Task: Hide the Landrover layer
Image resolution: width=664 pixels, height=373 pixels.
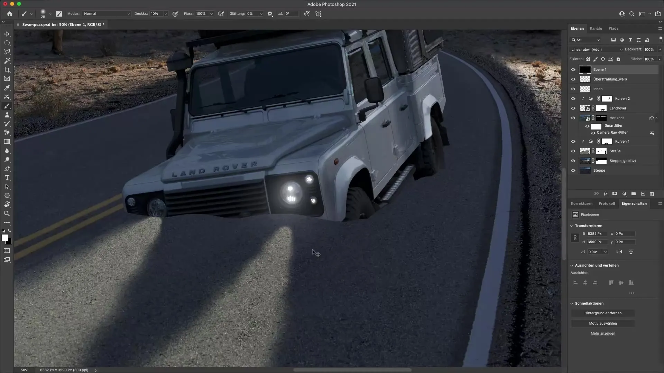Action: pos(573,108)
